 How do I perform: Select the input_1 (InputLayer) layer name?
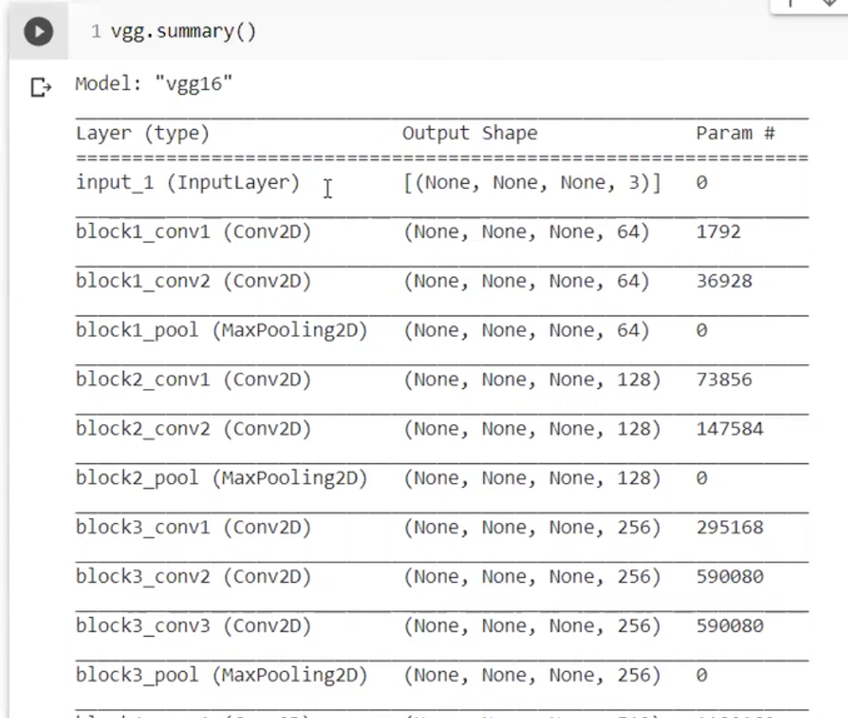click(x=188, y=183)
